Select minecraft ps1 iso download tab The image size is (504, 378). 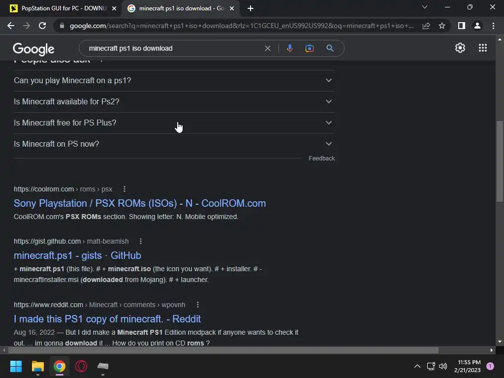[x=180, y=8]
